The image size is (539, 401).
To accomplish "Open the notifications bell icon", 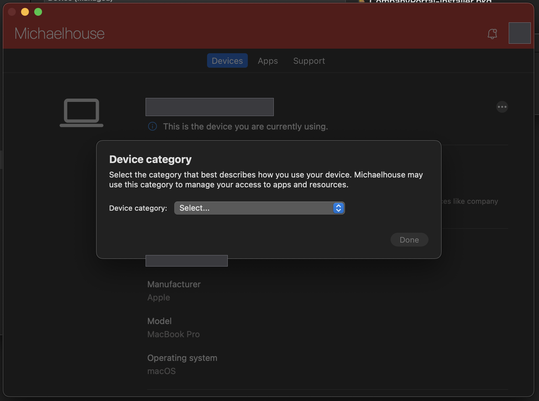I will [492, 34].
